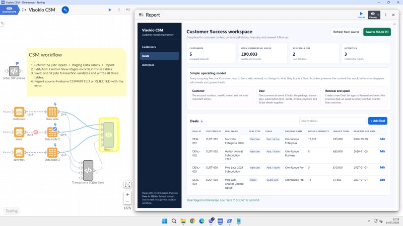Click the Search deals input field
403x226 pixels.
(332, 121)
